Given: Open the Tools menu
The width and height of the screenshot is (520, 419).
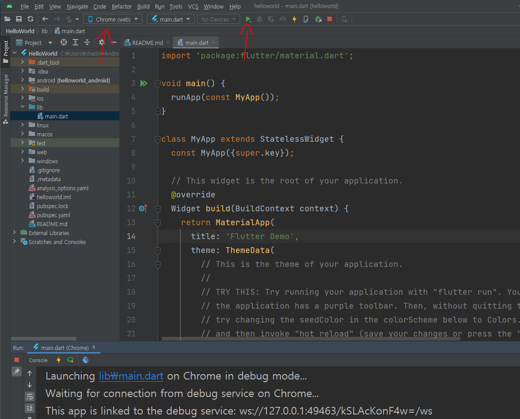Looking at the screenshot, I should (176, 6).
